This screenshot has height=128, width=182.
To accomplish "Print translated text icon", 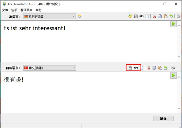I will [173, 68].
